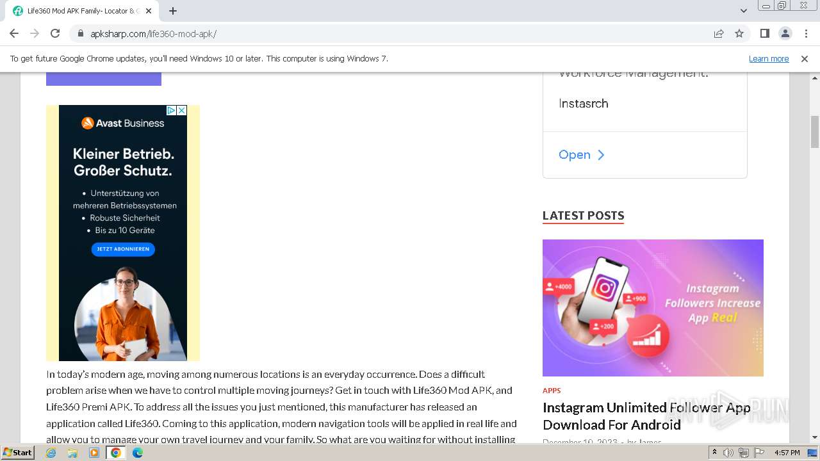Open Windows Explorer from taskbar
The height and width of the screenshot is (461, 820).
(x=72, y=453)
